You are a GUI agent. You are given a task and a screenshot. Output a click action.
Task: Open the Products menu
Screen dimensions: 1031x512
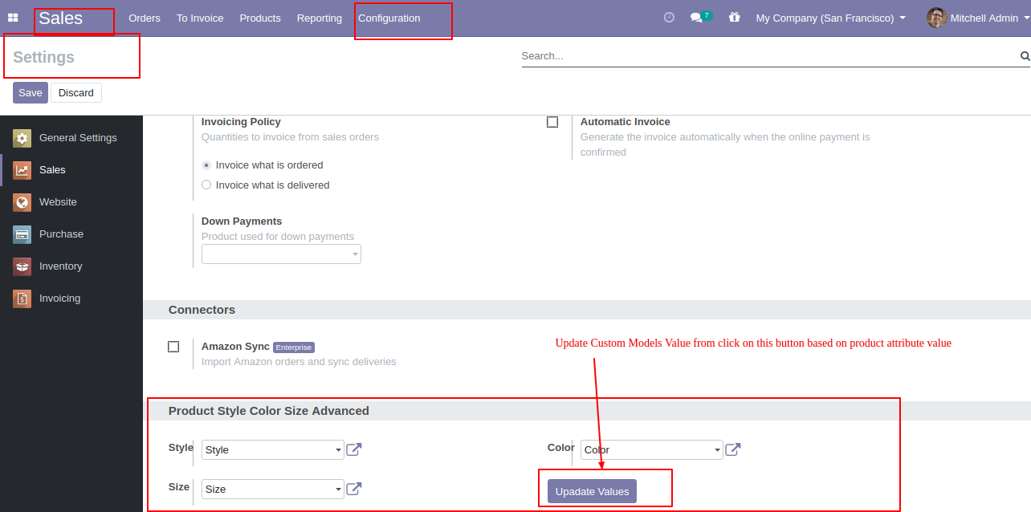260,18
